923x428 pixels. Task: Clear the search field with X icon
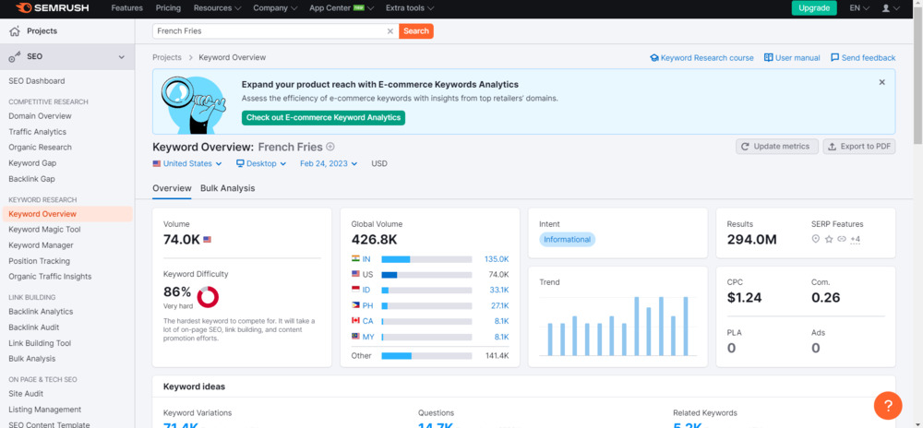click(390, 31)
